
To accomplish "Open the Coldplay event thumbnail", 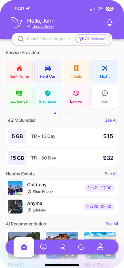I will point(15,188).
